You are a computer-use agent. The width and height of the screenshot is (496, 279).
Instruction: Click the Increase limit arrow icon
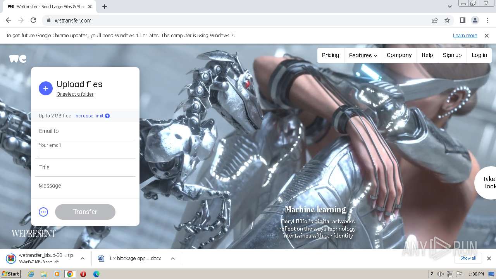107,116
